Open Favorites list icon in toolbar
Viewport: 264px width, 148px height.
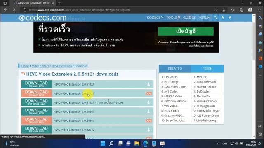pyautogui.click(x=233, y=10)
